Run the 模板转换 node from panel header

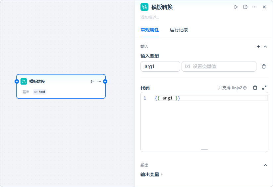[236, 7]
